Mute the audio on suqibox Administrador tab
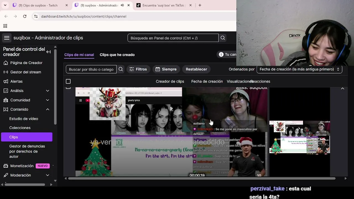The image size is (354, 199). [x=122, y=5]
